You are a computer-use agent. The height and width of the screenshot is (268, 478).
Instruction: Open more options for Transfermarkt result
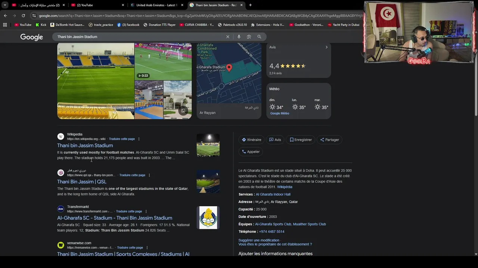(146, 211)
